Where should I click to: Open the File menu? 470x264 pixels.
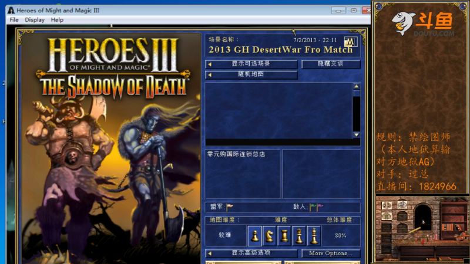[14, 20]
